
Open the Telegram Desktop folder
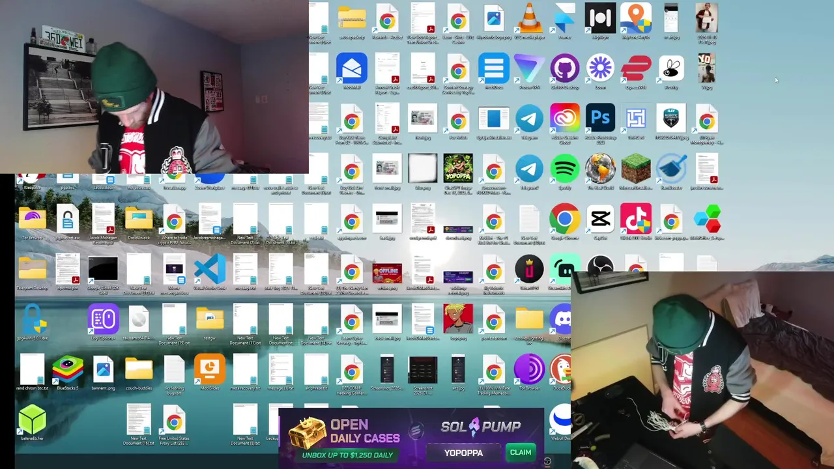pos(33,269)
